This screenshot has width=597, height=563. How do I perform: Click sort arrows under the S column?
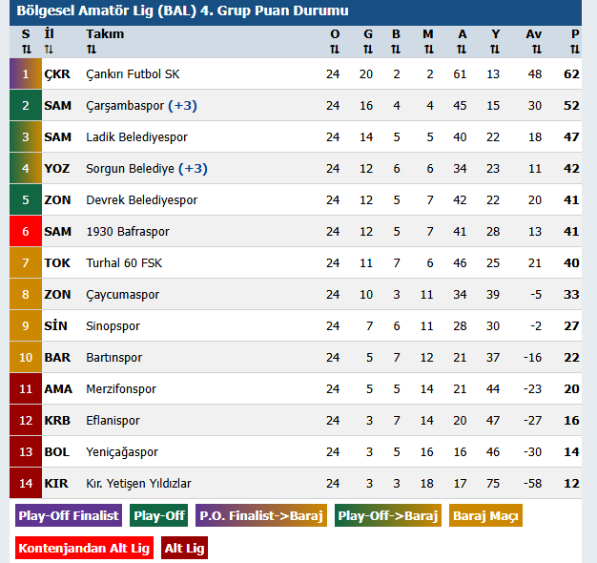coord(26,50)
